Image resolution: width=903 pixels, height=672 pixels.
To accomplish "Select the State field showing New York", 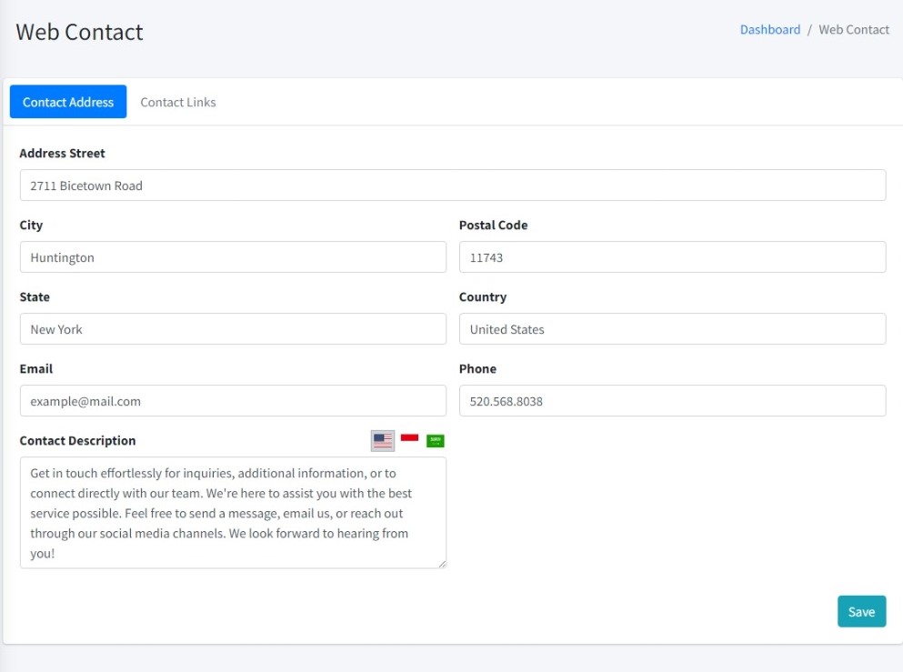I will [233, 329].
